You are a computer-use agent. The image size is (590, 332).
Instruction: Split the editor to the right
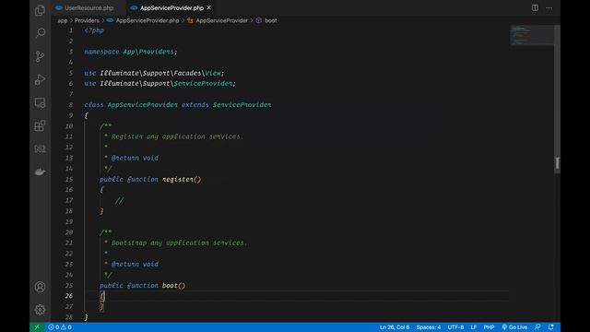coord(535,8)
